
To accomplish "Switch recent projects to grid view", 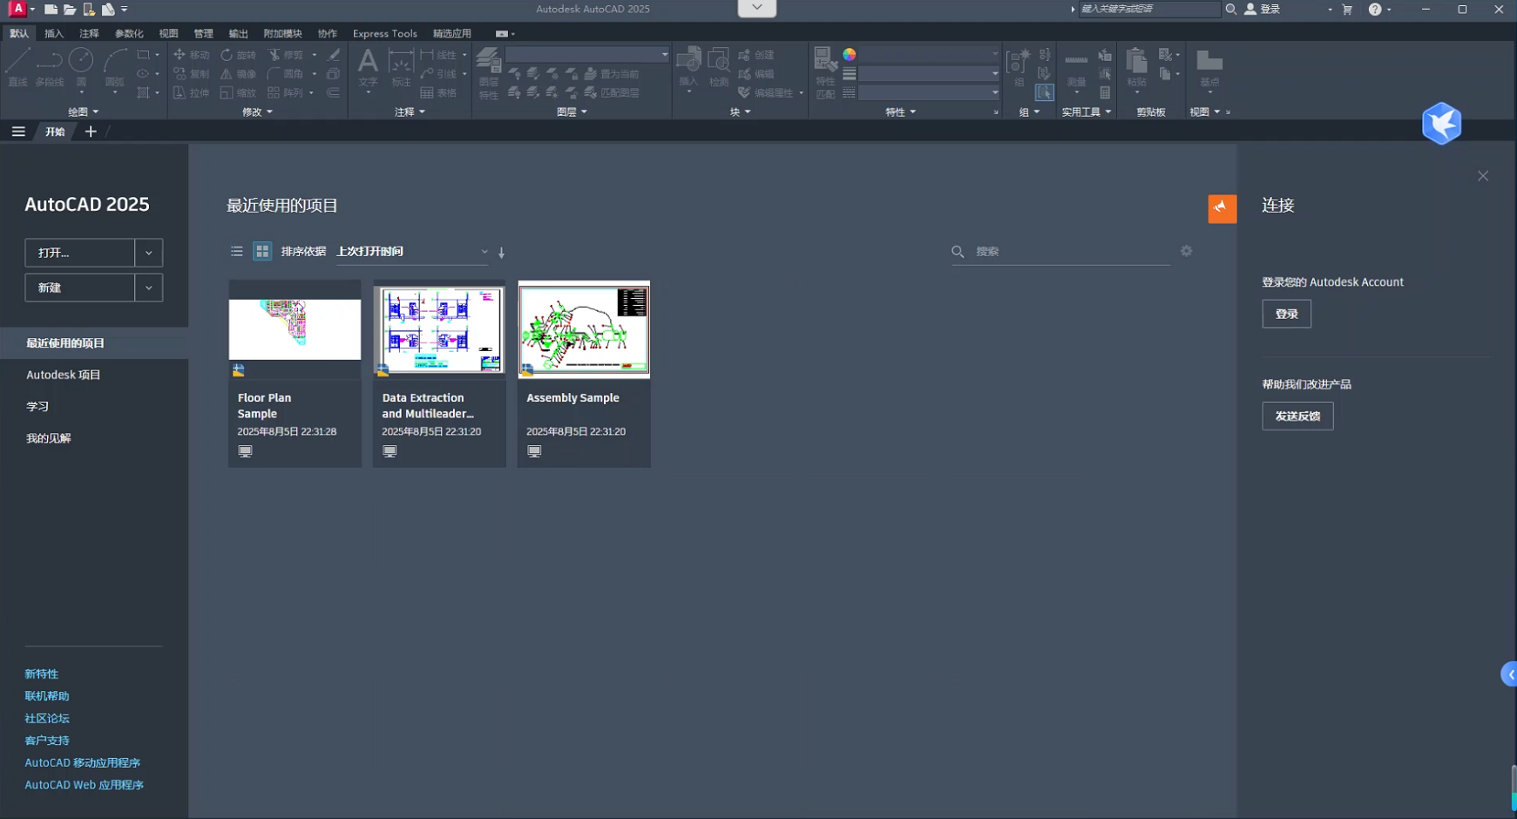I will pyautogui.click(x=262, y=251).
